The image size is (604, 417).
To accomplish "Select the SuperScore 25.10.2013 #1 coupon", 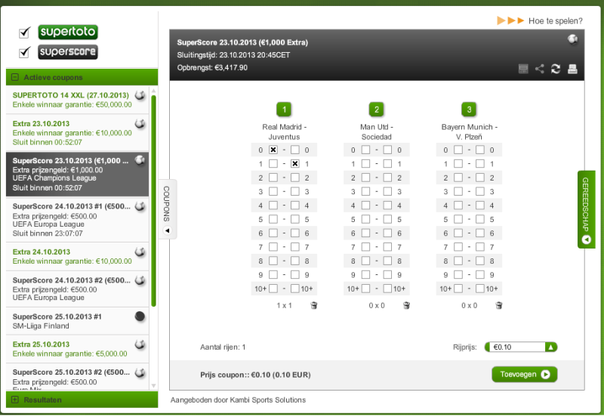I will [x=77, y=321].
